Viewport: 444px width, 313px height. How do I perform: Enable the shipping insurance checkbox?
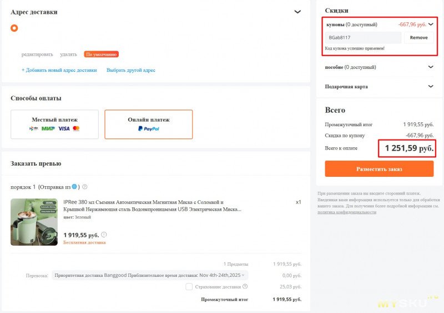[x=189, y=287]
